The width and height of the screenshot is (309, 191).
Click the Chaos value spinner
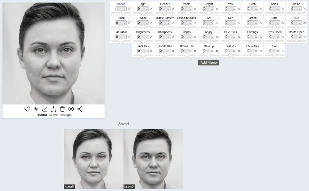coord(125,9)
